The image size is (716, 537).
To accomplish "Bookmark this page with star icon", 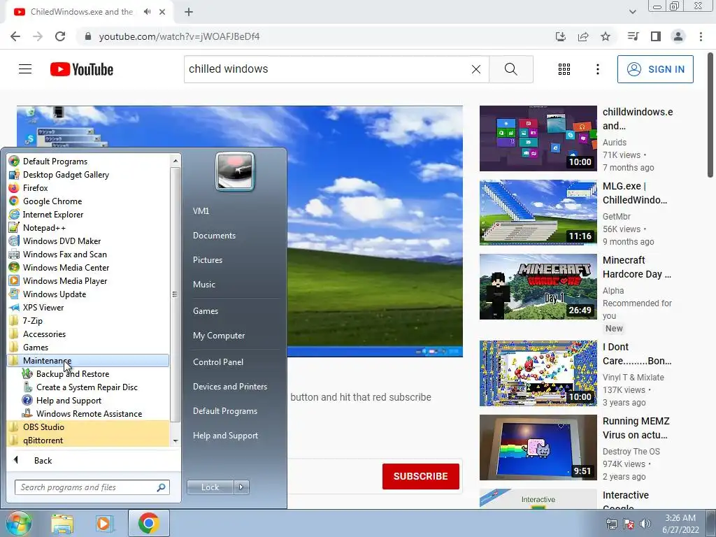I will point(606,36).
